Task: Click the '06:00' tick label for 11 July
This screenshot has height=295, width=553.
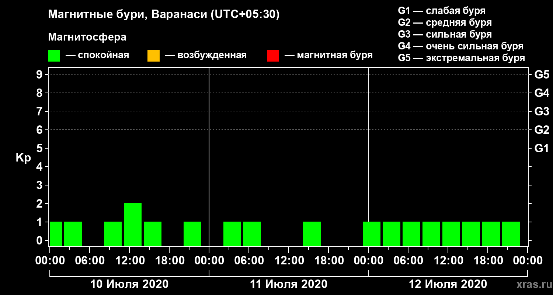Action: coord(249,261)
